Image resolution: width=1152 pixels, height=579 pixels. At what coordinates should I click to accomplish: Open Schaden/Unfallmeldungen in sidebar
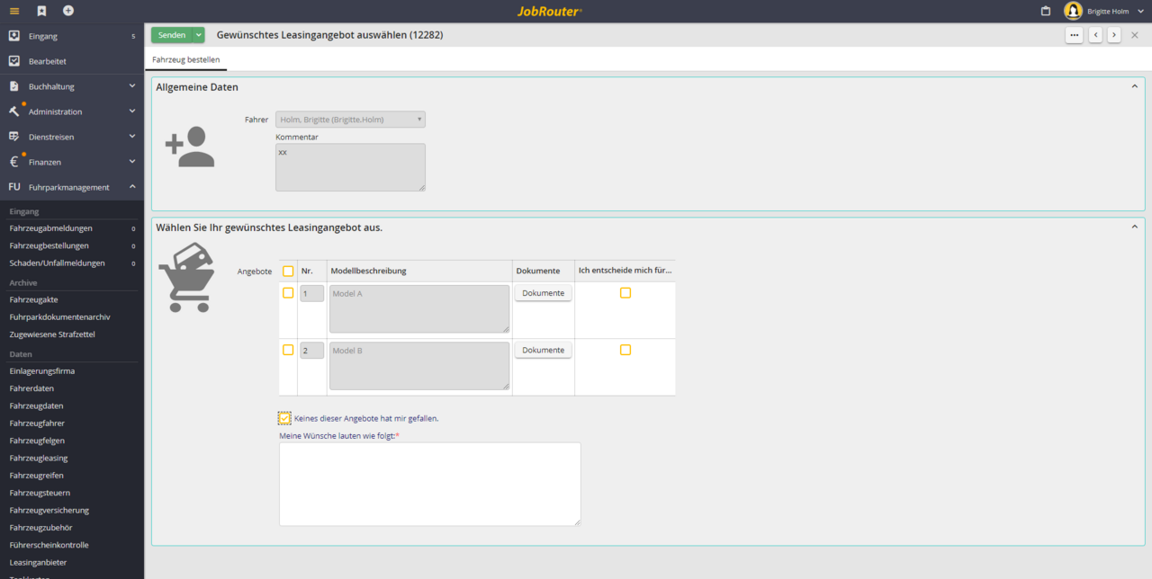coord(58,263)
